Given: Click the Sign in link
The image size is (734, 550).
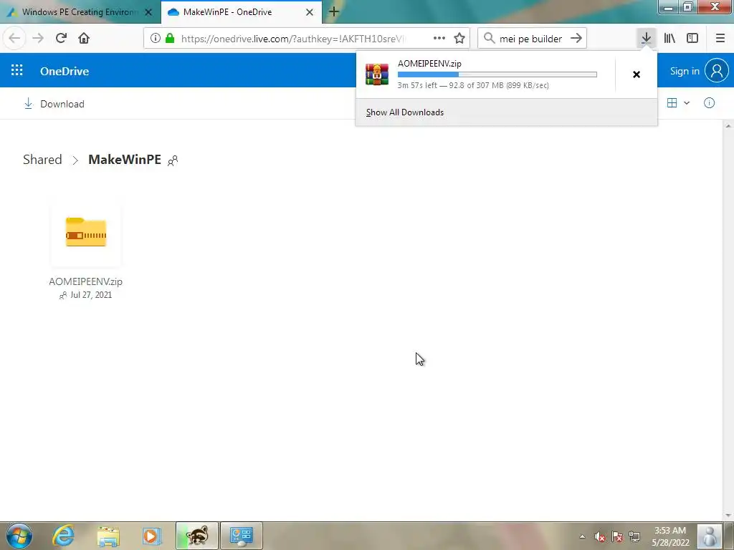Looking at the screenshot, I should tap(685, 71).
